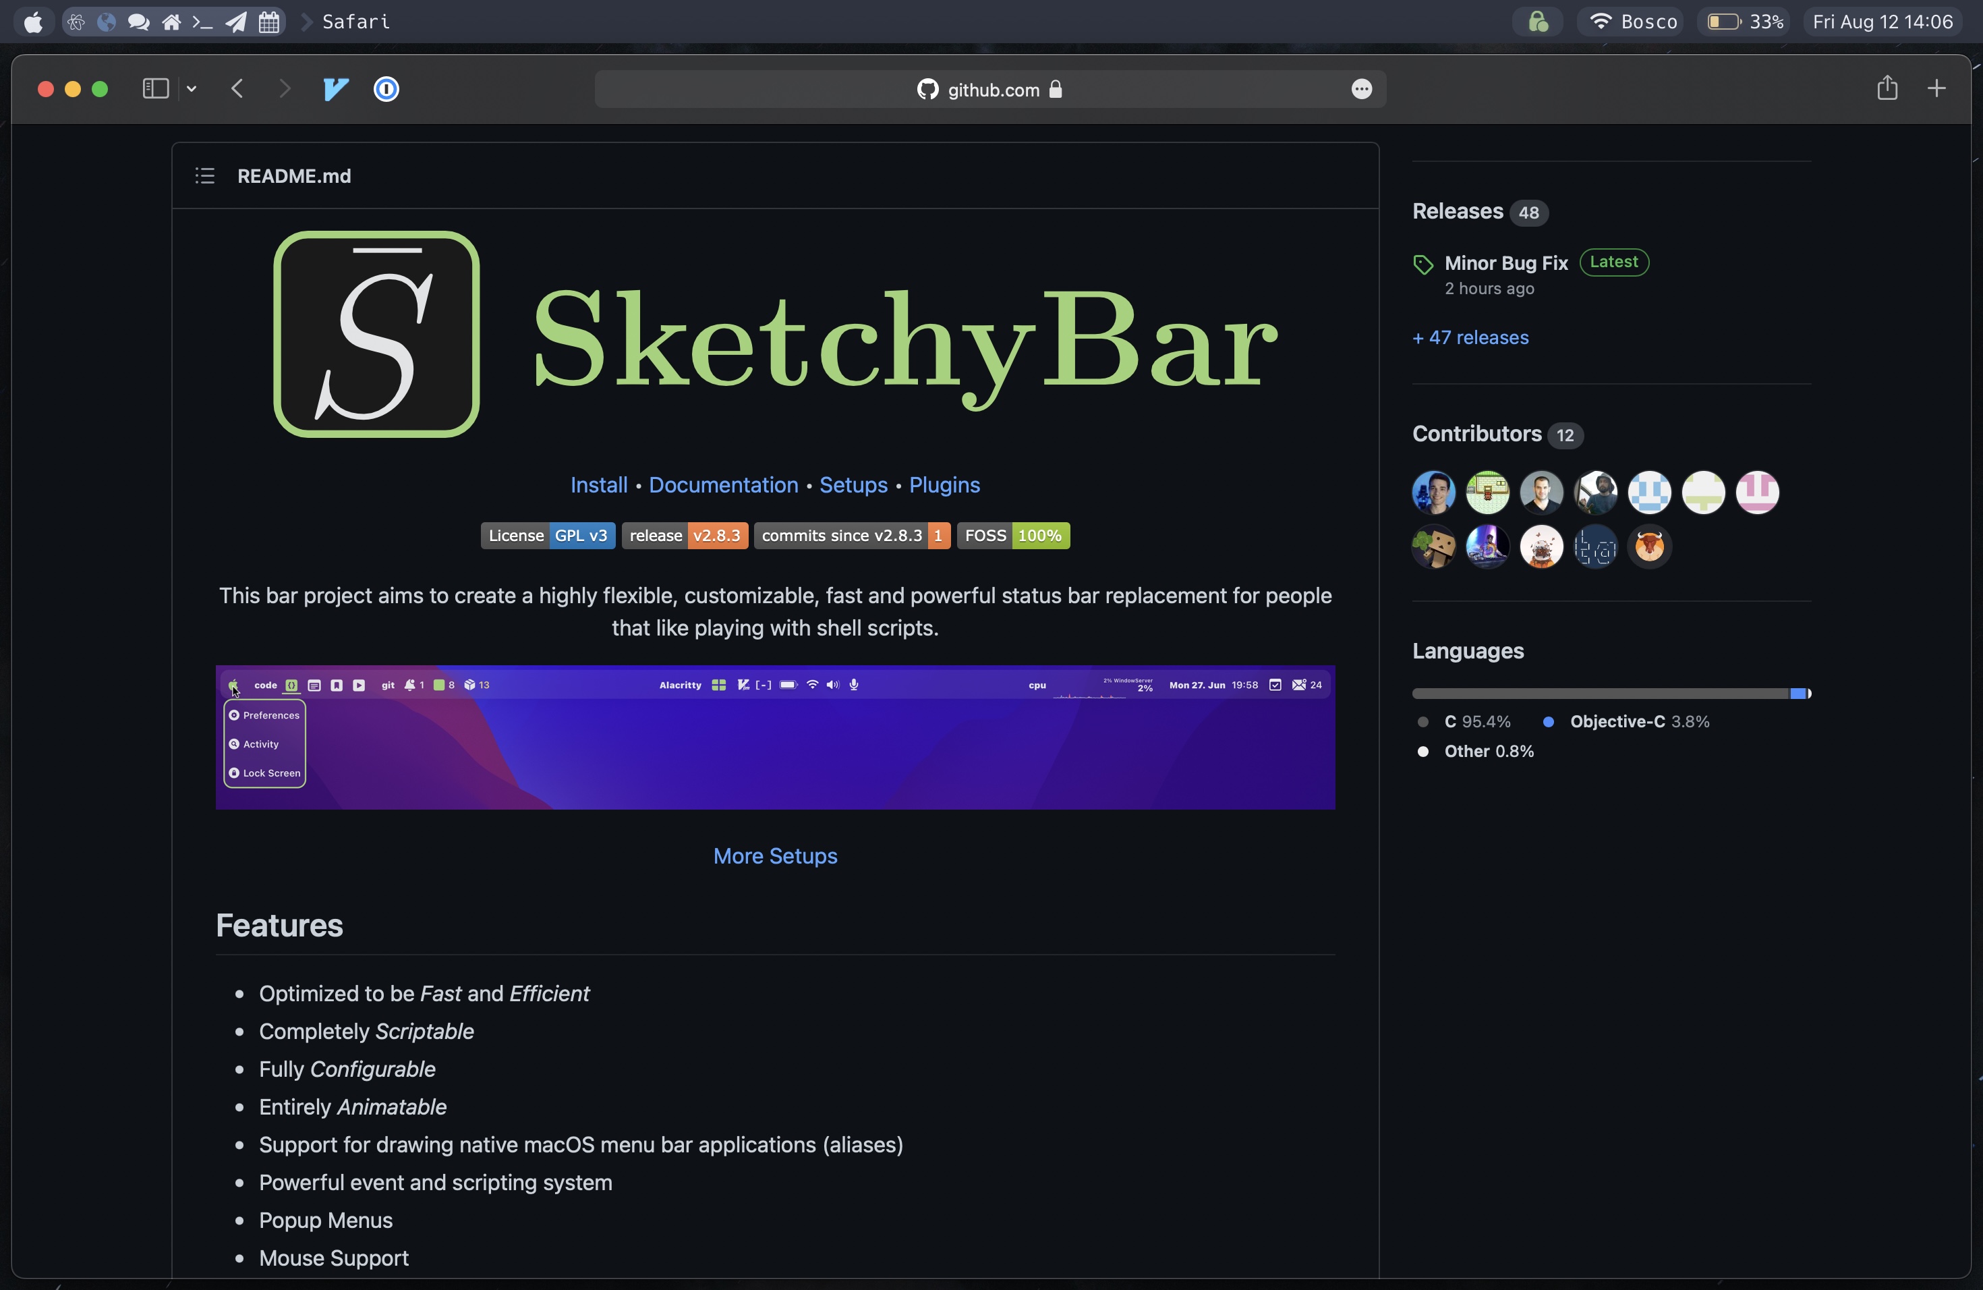Open the 1Password extension in Safari's toolbar
This screenshot has height=1290, width=1983.
tap(386, 89)
